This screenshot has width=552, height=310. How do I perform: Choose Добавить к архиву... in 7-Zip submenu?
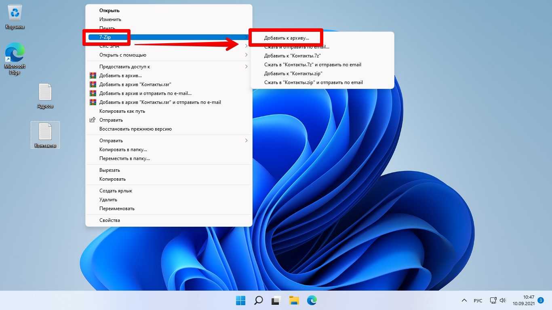click(x=287, y=38)
